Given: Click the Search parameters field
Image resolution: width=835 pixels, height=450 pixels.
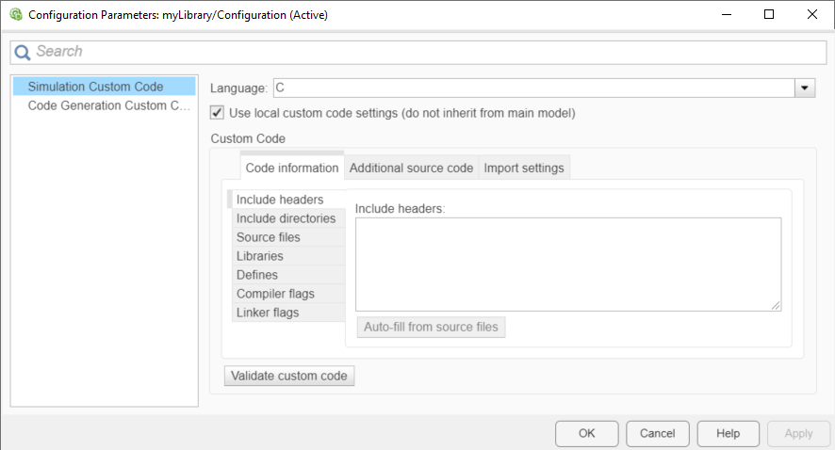Looking at the screenshot, I should pos(424,52).
